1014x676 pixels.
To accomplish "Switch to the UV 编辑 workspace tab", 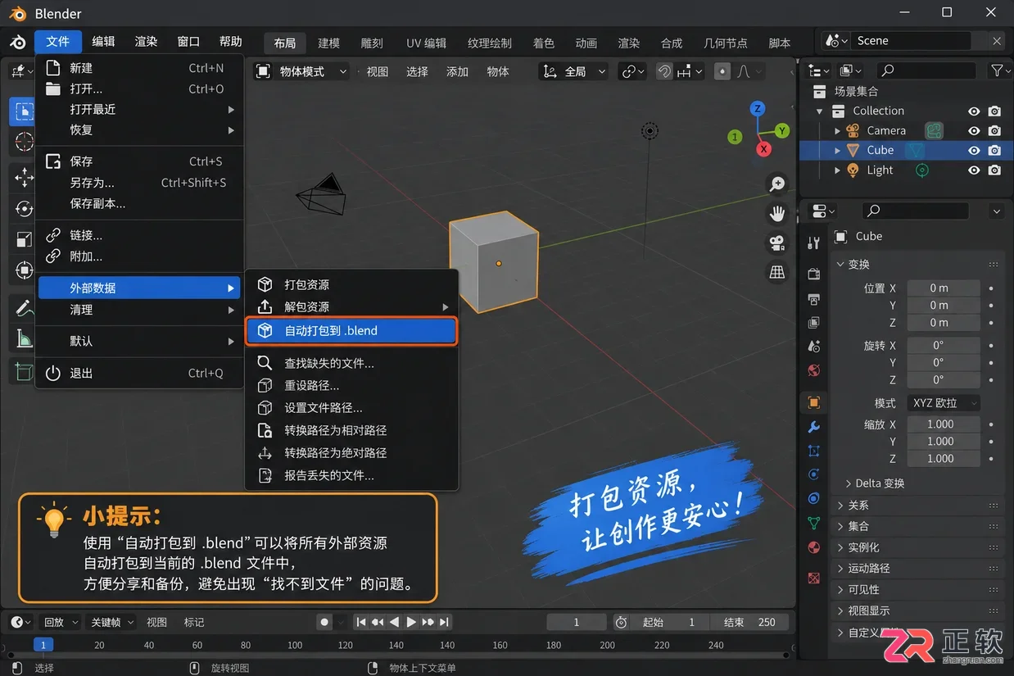I will 426,43.
